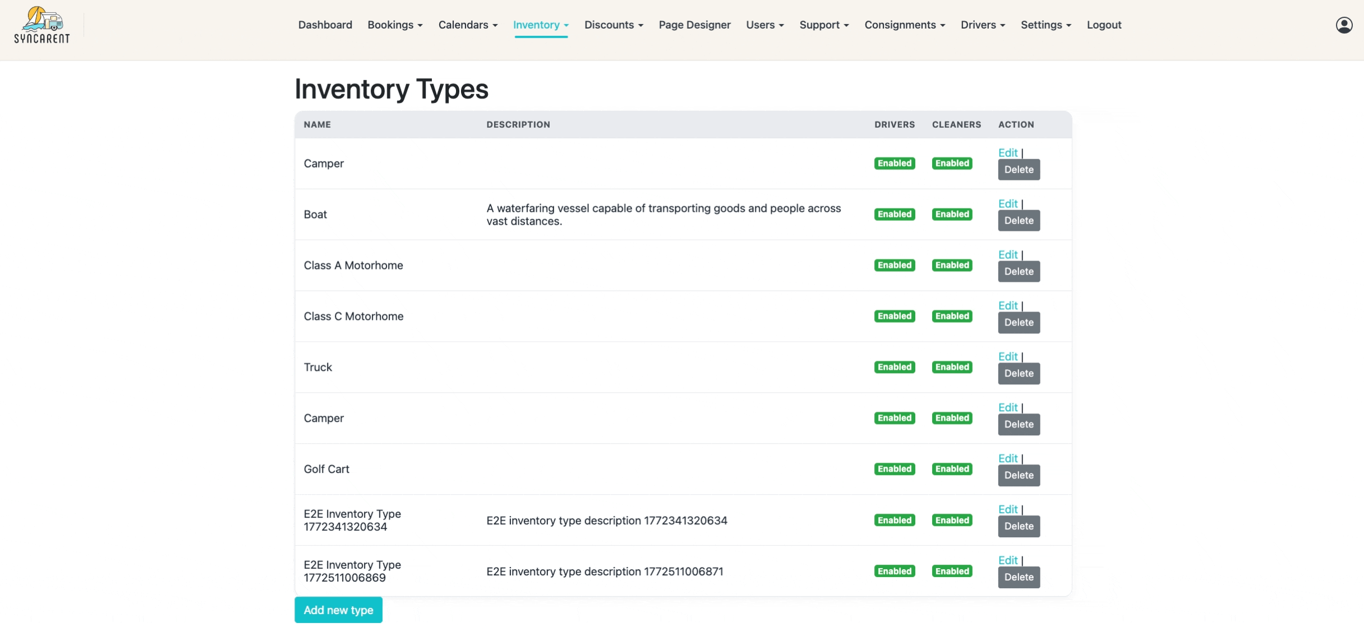Select the Boat name cell
The image size is (1364, 637).
coord(315,215)
